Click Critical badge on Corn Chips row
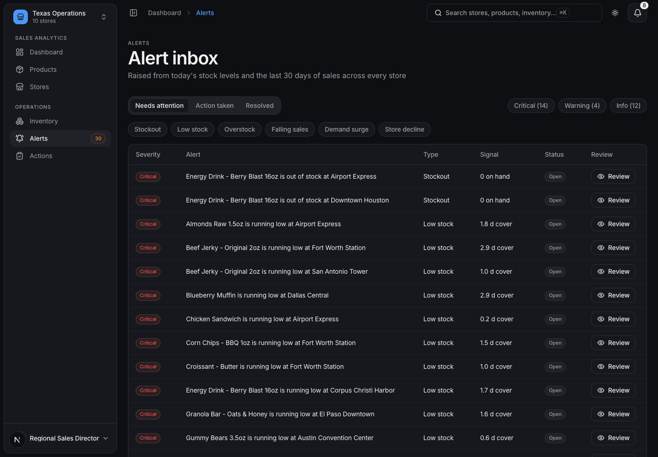Screen dimensions: 658x457 point(148,343)
